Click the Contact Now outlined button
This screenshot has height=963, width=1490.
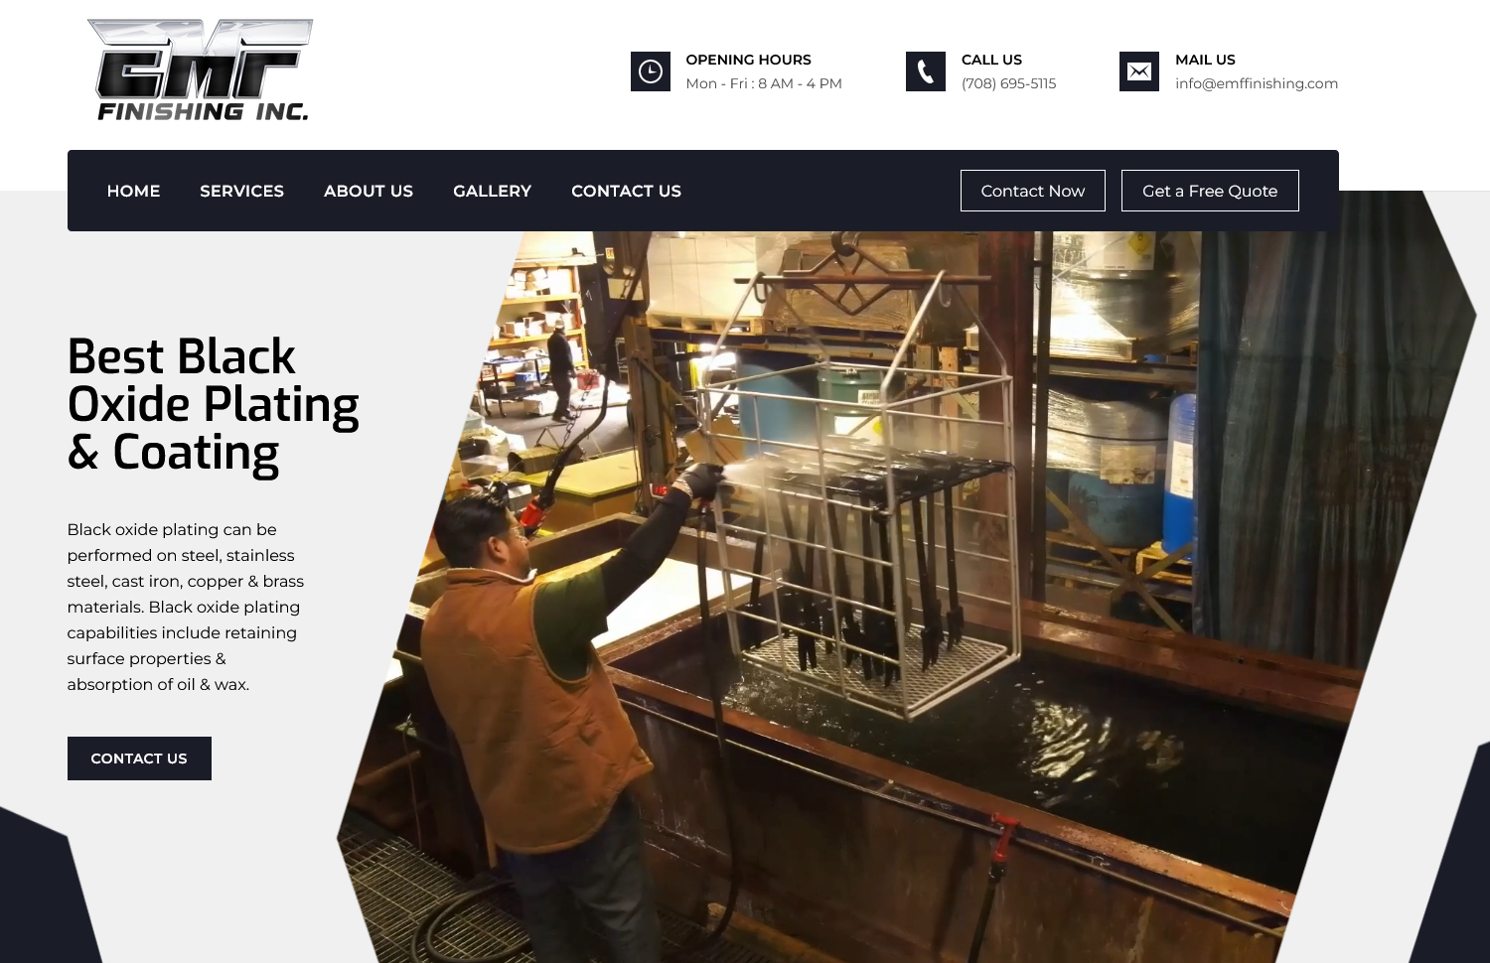pyautogui.click(x=1033, y=191)
